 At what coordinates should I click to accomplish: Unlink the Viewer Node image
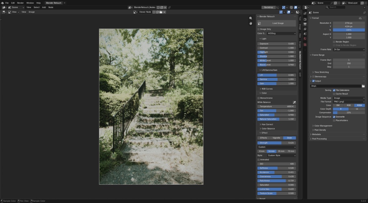point(164,12)
